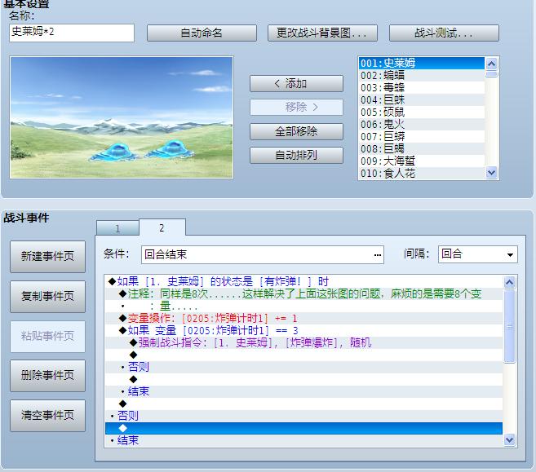Screen dimensions: 536x472
Task: Select enemy 006:鬼火 in list
Action: coord(422,125)
